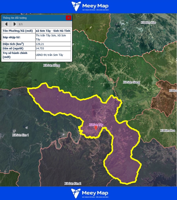Select the Xã Kim Hoa map label
The width and height of the screenshot is (177, 200).
(x=168, y=130)
